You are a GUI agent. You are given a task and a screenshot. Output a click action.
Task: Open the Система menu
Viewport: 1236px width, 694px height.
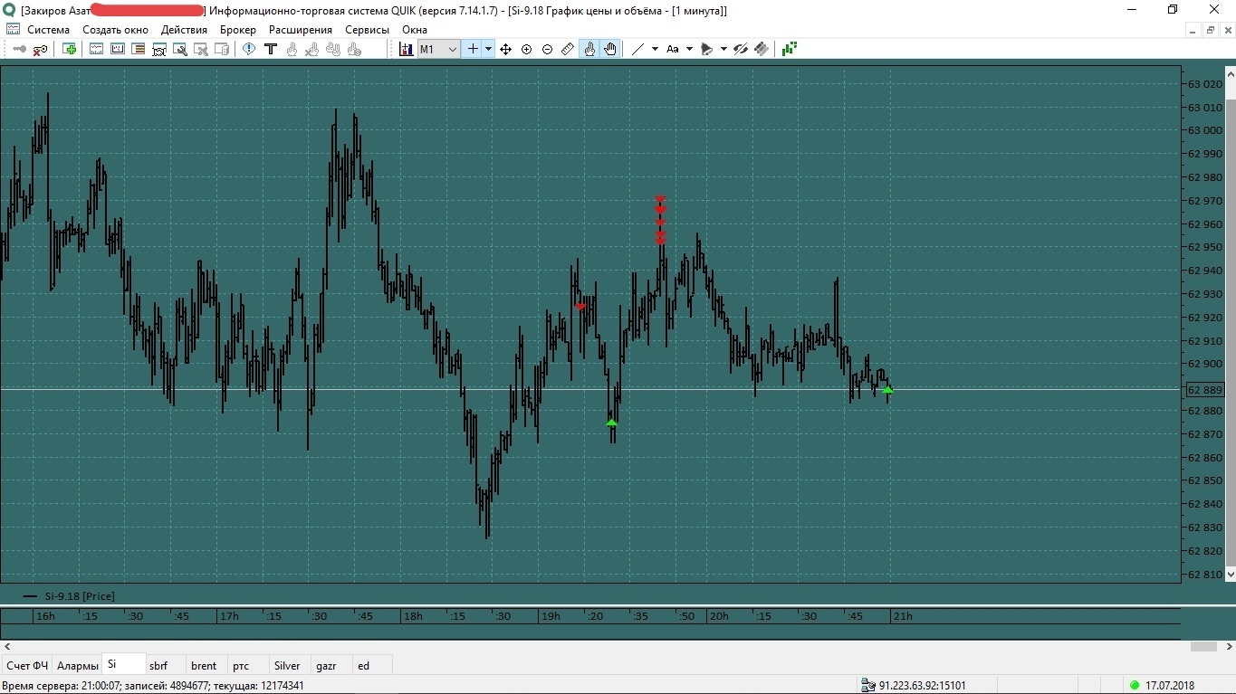click(49, 30)
